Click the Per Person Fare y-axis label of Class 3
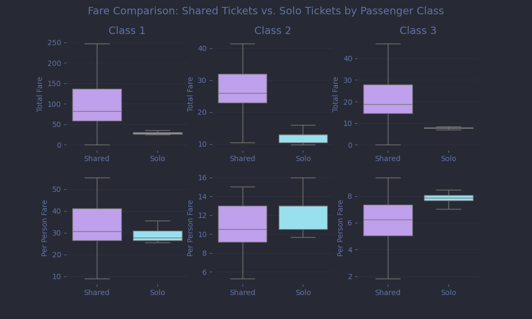Image resolution: width=532 pixels, height=319 pixels. [x=340, y=228]
